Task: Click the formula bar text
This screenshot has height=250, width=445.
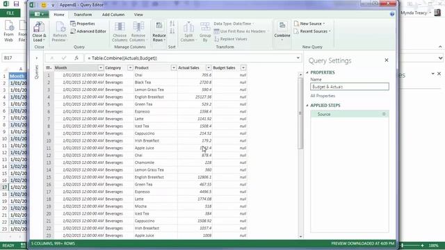Action: pos(122,58)
